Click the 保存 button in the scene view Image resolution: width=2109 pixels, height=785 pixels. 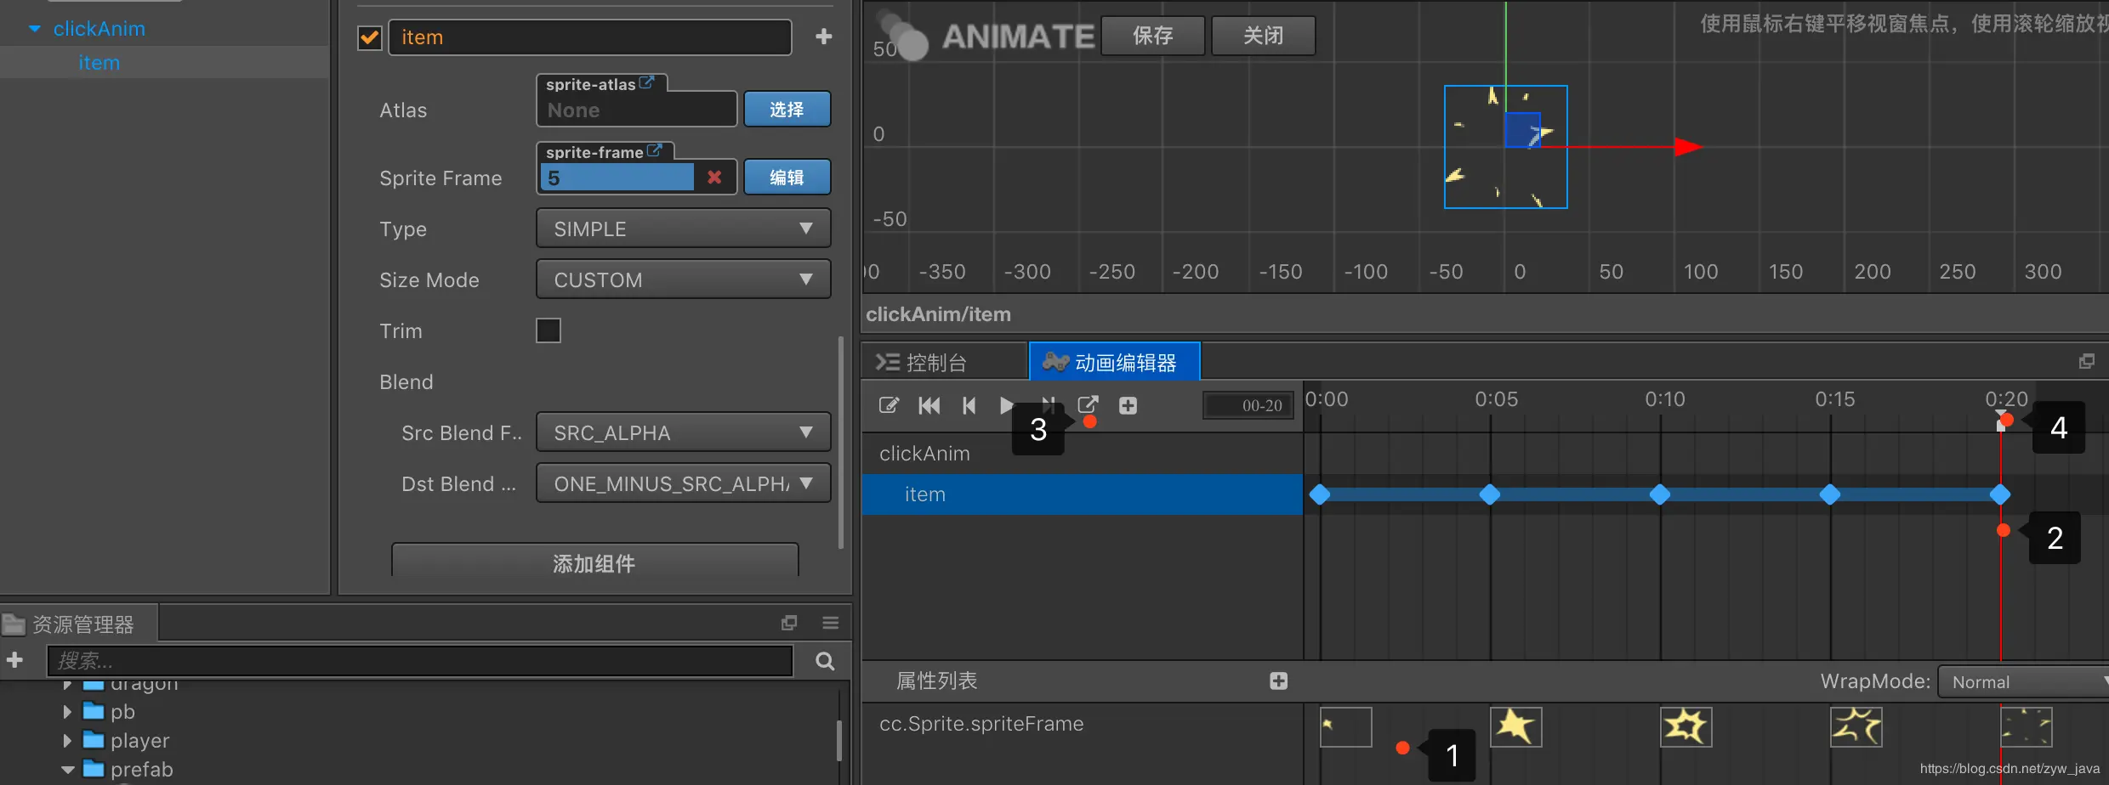[1153, 36]
